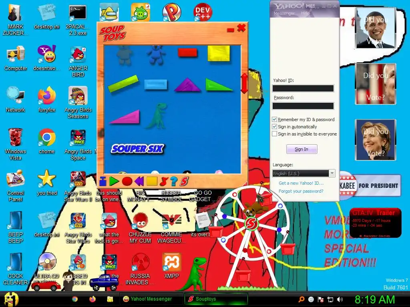410x307 pixels.
Task: Click the Yahoo! ID input field
Action: 303,88
